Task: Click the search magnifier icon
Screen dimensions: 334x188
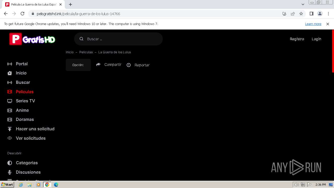Action: (81, 39)
